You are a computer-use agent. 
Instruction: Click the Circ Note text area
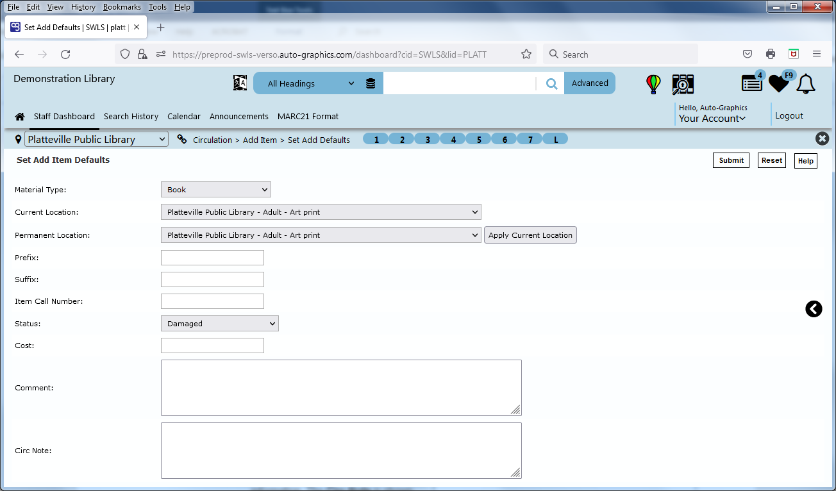click(341, 451)
